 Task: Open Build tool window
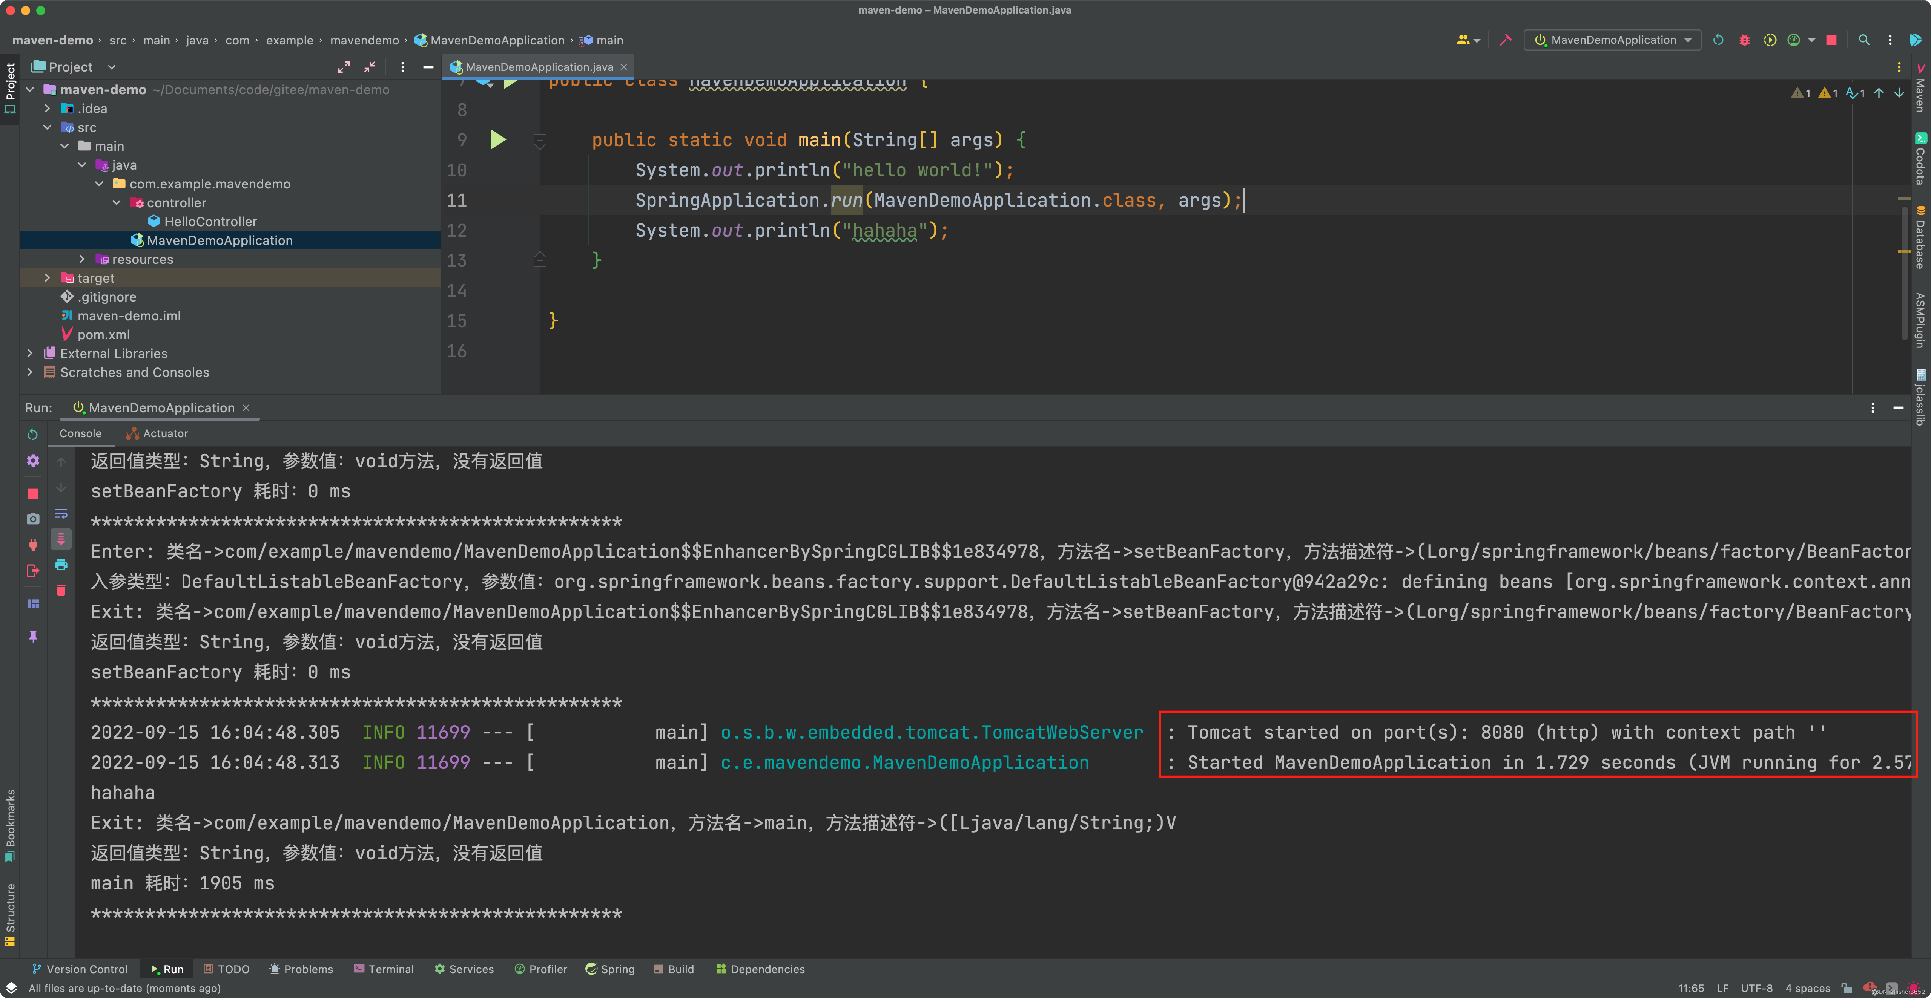point(674,969)
